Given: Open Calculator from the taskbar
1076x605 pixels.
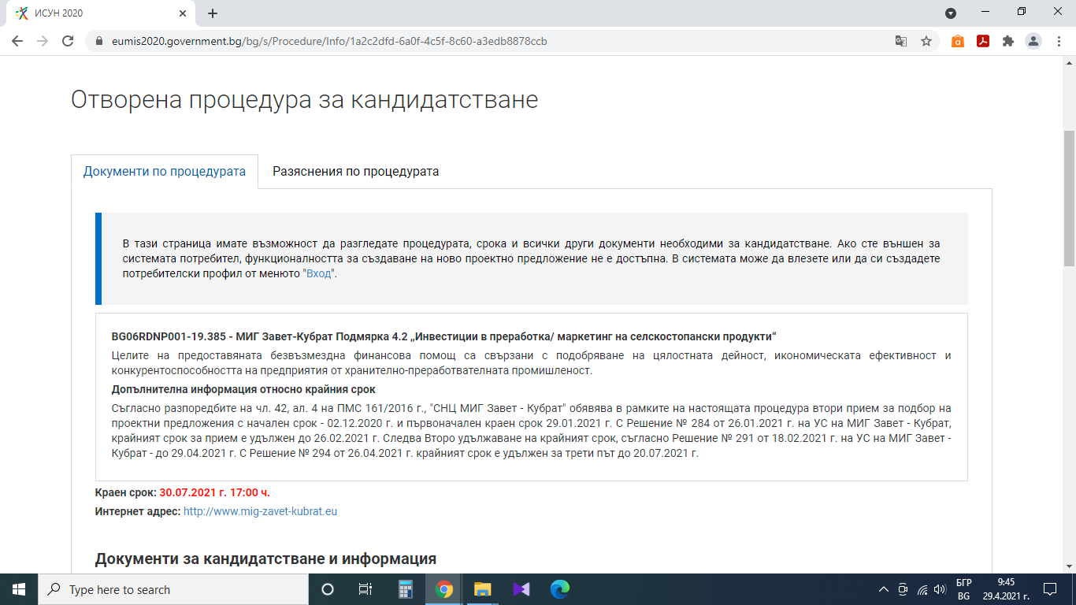Looking at the screenshot, I should click(x=406, y=589).
